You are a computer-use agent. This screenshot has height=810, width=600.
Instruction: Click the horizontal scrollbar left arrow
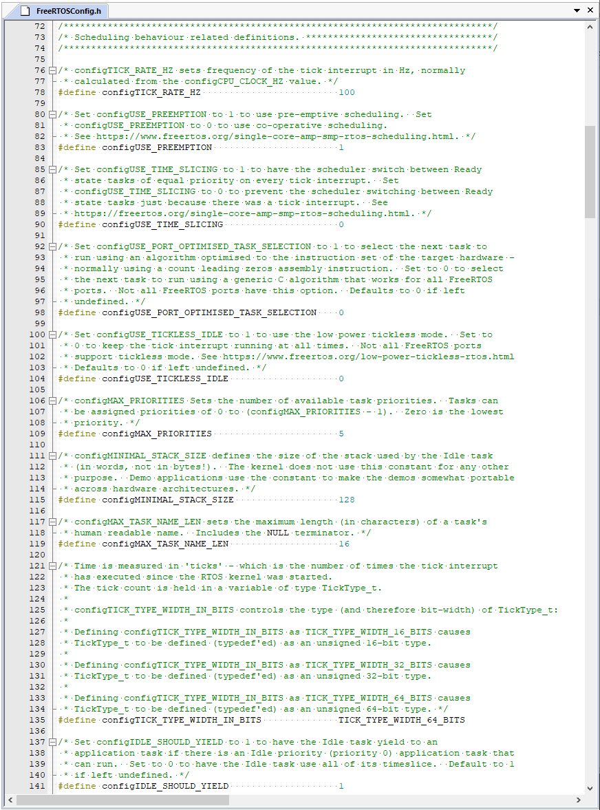(10, 800)
